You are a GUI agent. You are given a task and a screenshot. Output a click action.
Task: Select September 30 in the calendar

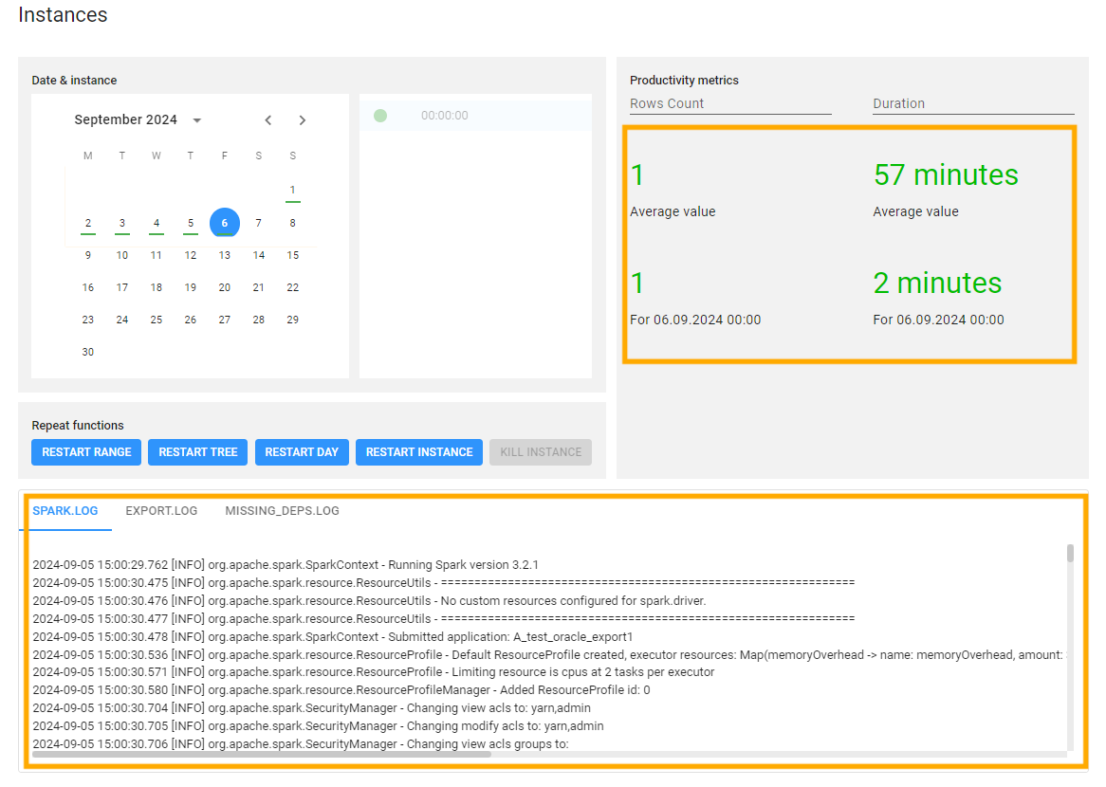pos(88,352)
